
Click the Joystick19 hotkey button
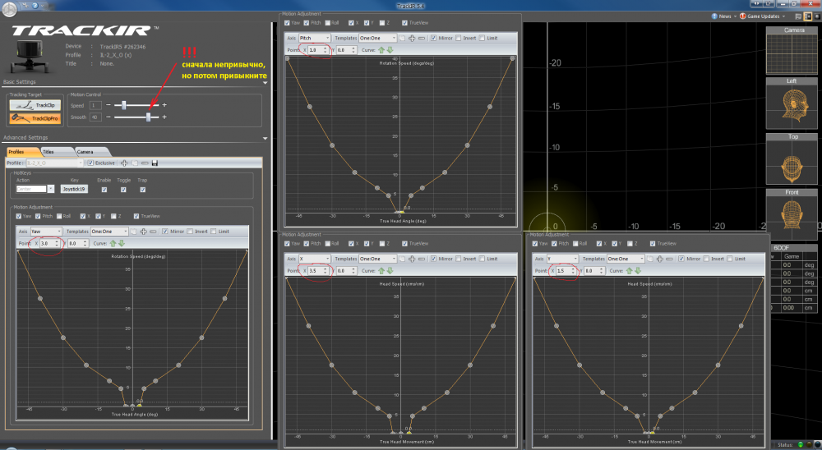click(x=74, y=189)
